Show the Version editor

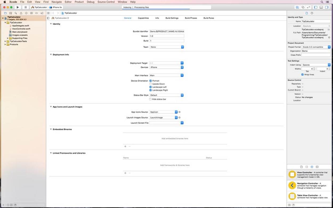(x=308, y=7)
